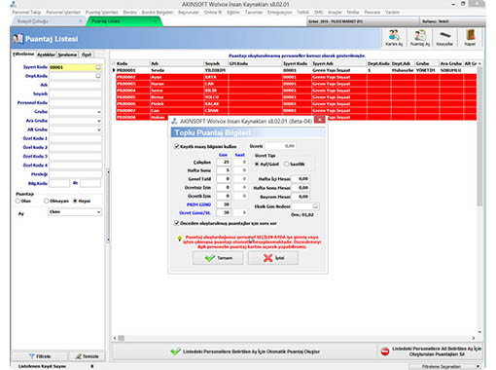This screenshot has height=370, width=496.
Task: Select the red PR00002 Ayşe row
Action: coord(296,77)
